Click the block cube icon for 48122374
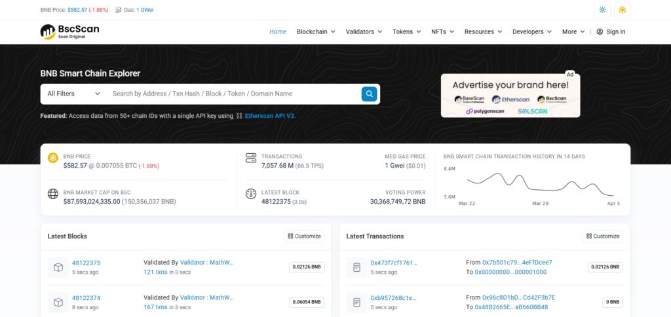The width and height of the screenshot is (671, 317). pos(58,303)
